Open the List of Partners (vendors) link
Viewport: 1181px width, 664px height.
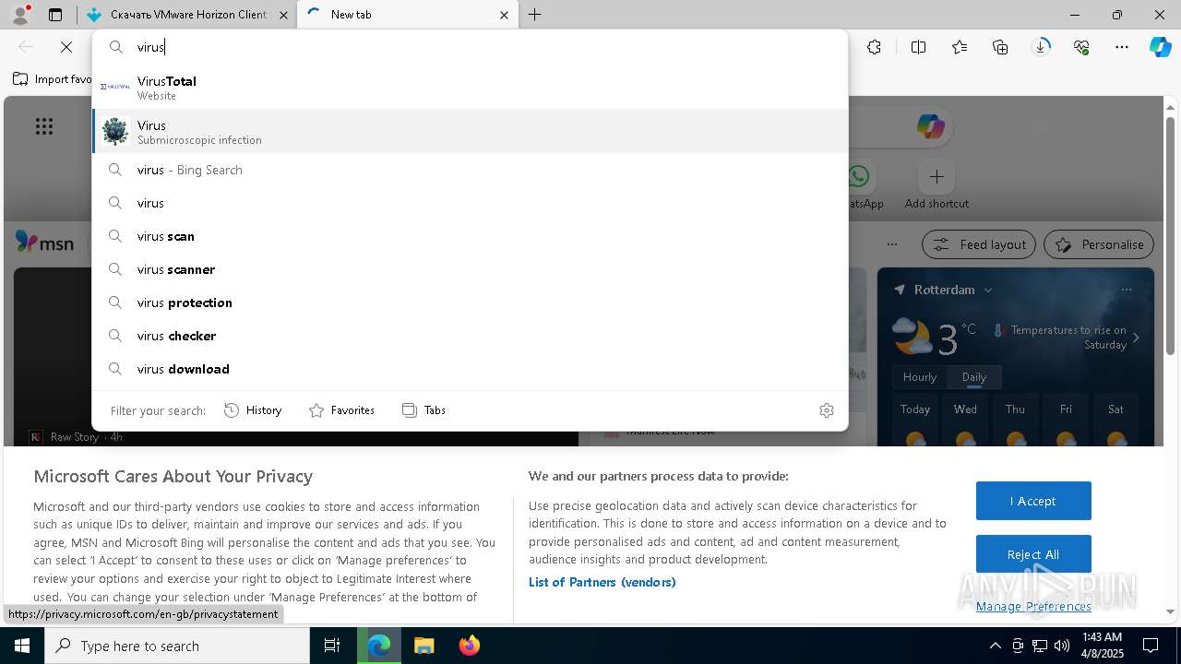coord(602,582)
